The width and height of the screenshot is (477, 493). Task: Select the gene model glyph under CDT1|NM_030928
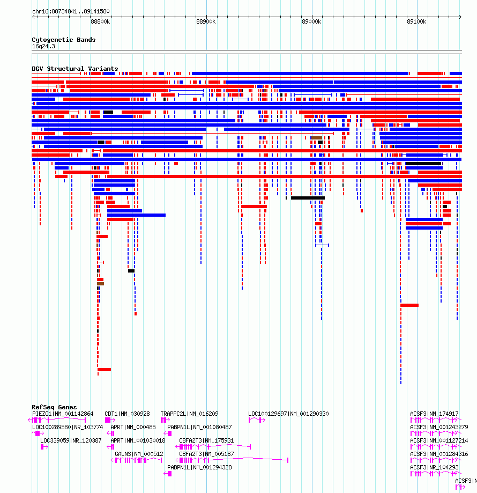[x=110, y=420]
